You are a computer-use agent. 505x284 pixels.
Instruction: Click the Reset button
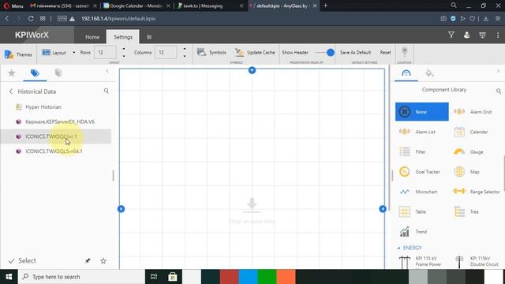tap(385, 52)
